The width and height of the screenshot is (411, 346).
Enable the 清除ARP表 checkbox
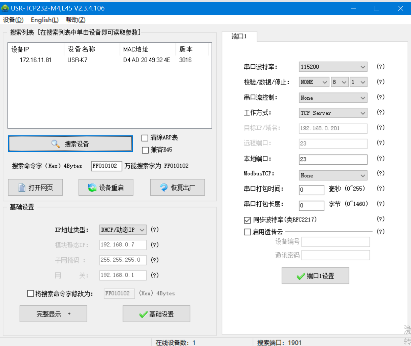pos(145,138)
